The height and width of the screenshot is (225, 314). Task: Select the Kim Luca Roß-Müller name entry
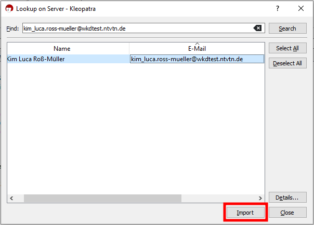tap(36, 59)
